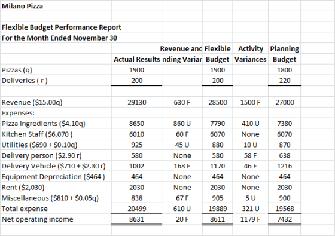Select the '5 U' miscellaneous activity variance
This screenshot has width=335, height=236.
click(251, 198)
